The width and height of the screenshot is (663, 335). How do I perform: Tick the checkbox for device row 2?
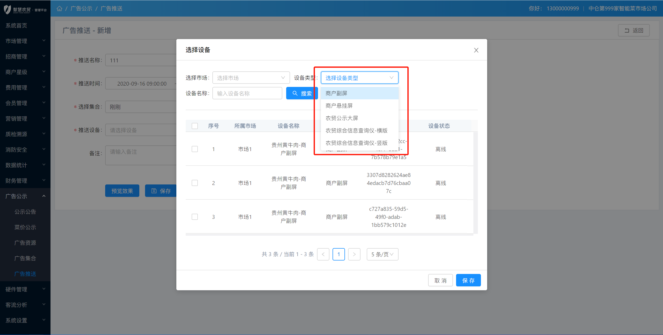(x=195, y=183)
